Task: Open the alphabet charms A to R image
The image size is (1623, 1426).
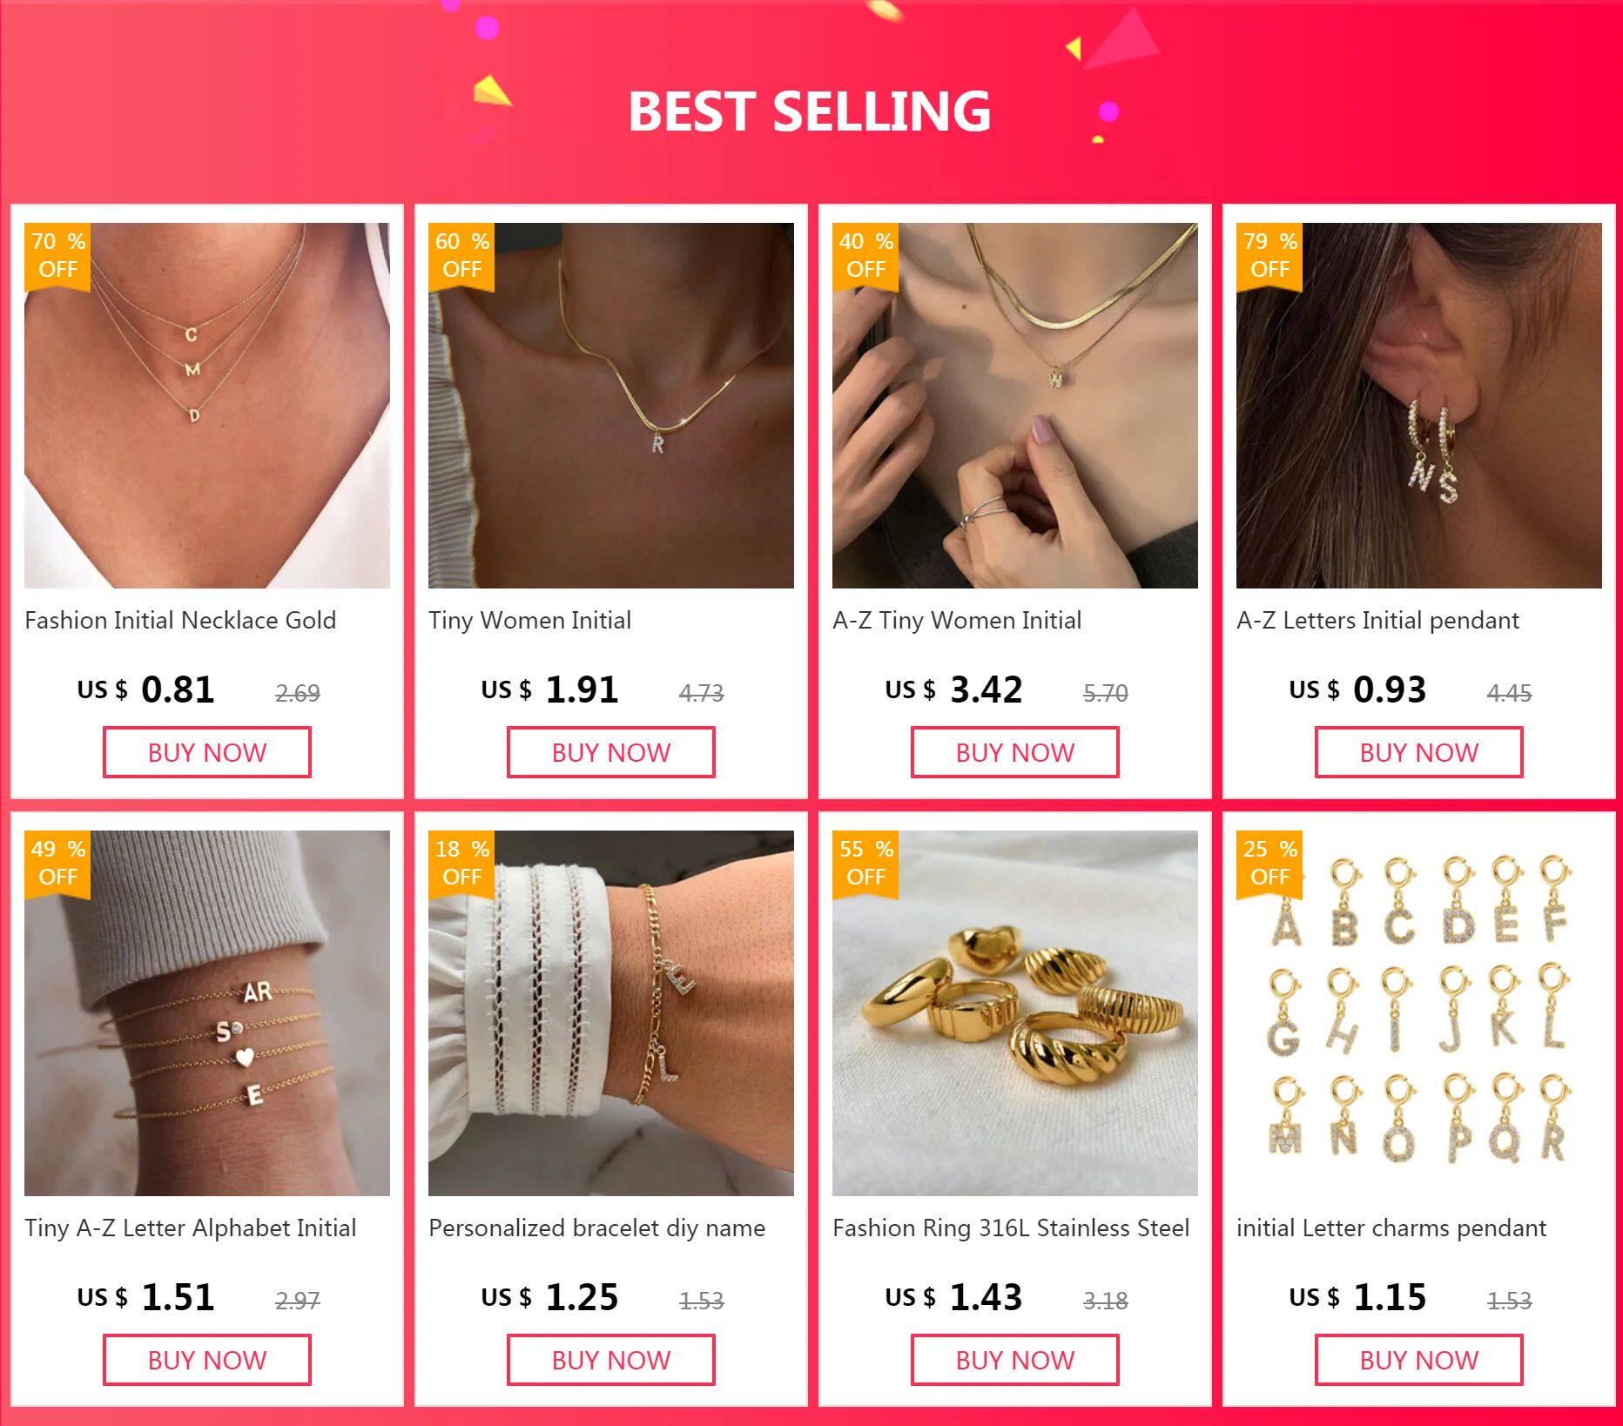Action: click(1419, 1013)
